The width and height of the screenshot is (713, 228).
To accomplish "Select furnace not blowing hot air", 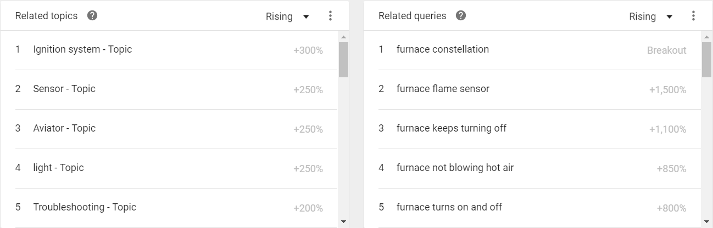I will coord(455,168).
